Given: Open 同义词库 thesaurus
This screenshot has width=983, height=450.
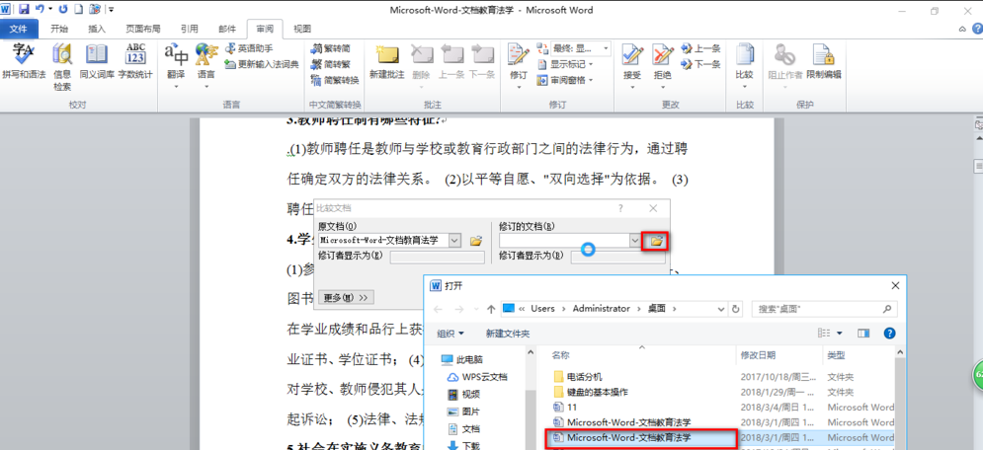Looking at the screenshot, I should tap(97, 61).
